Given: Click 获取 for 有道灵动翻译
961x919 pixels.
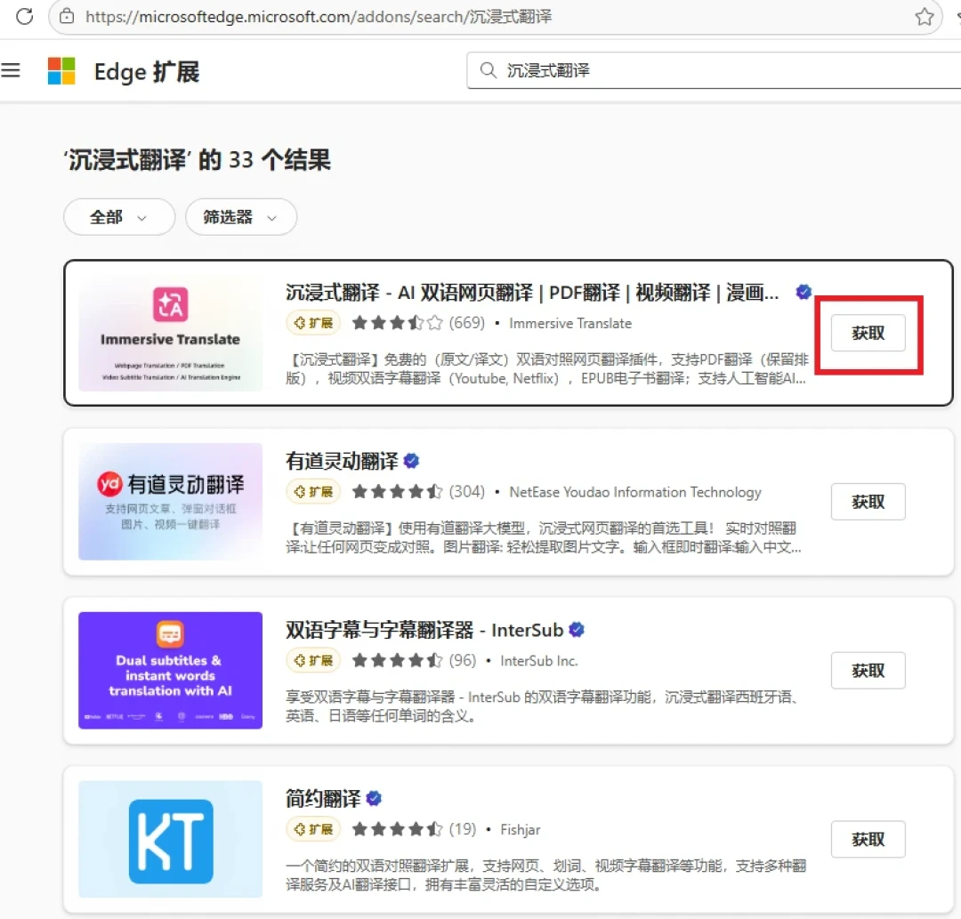Looking at the screenshot, I should [868, 502].
